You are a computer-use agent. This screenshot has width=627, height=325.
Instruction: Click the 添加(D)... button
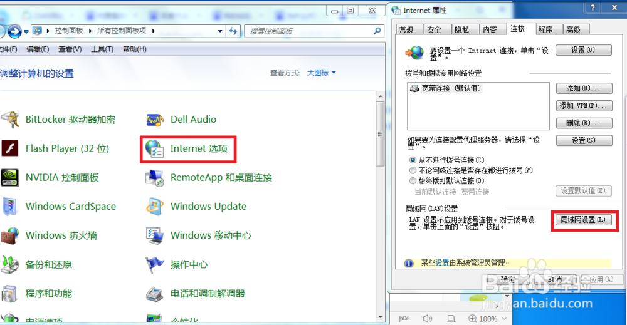click(x=584, y=88)
